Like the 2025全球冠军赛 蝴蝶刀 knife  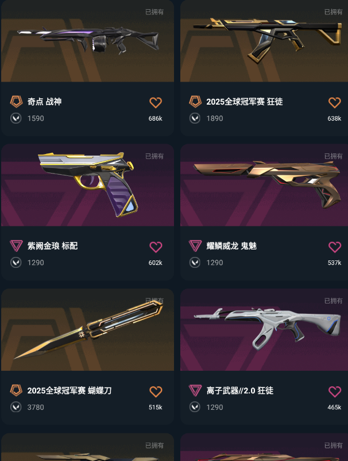156,391
